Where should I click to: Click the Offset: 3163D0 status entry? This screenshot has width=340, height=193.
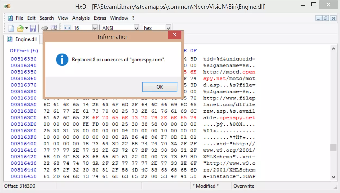[20, 186]
